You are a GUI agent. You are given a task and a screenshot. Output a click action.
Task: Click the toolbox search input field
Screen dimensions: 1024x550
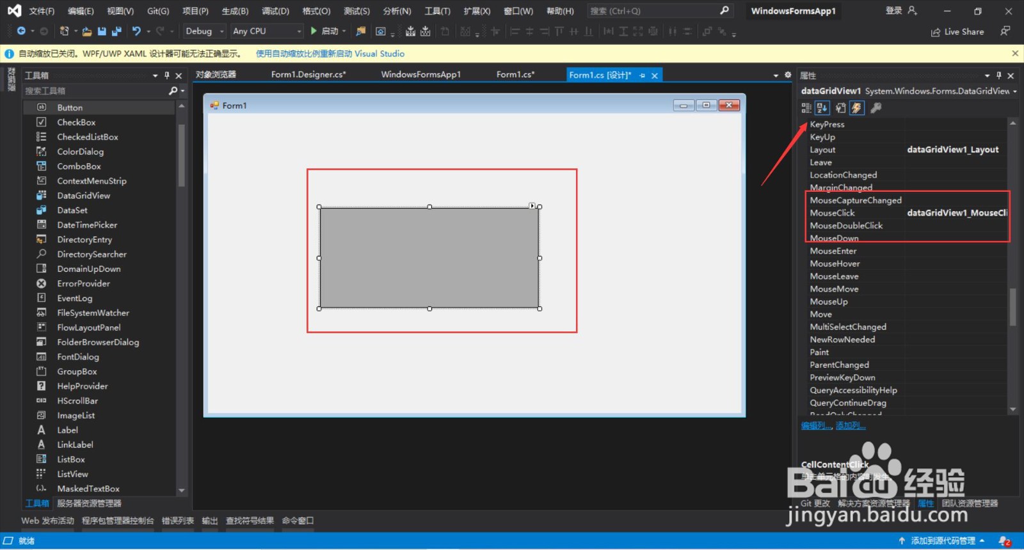coord(95,91)
